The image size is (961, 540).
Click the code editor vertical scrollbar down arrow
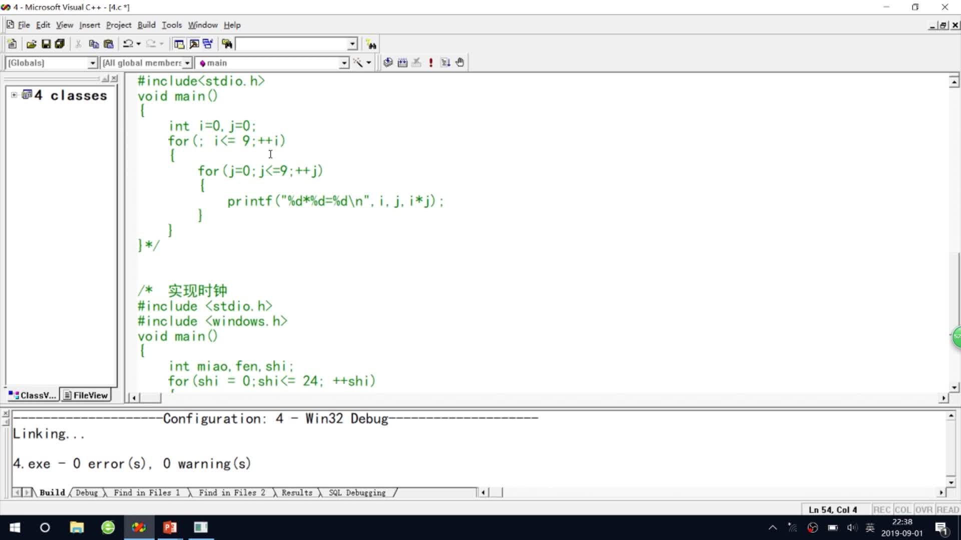tap(954, 387)
